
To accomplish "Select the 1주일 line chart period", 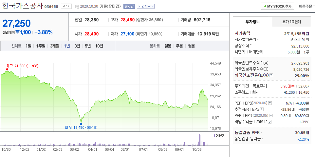I will pos(41,46).
